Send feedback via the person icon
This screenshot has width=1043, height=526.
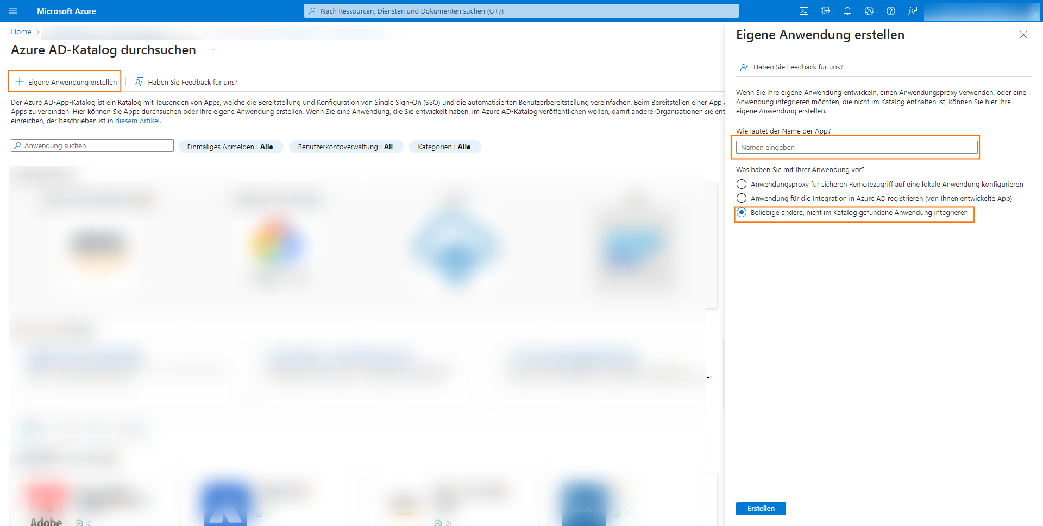[913, 11]
